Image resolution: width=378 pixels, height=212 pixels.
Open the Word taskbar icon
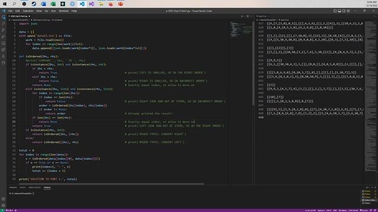pos(43,4)
